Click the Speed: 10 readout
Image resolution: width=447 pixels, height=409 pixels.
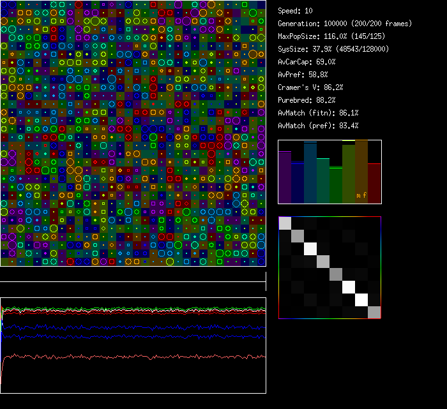point(295,11)
